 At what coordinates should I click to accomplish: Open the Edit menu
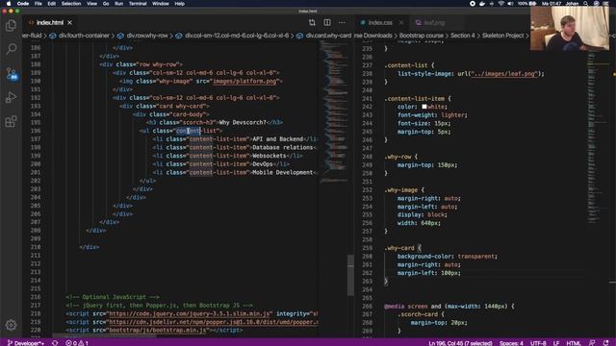tap(51, 4)
